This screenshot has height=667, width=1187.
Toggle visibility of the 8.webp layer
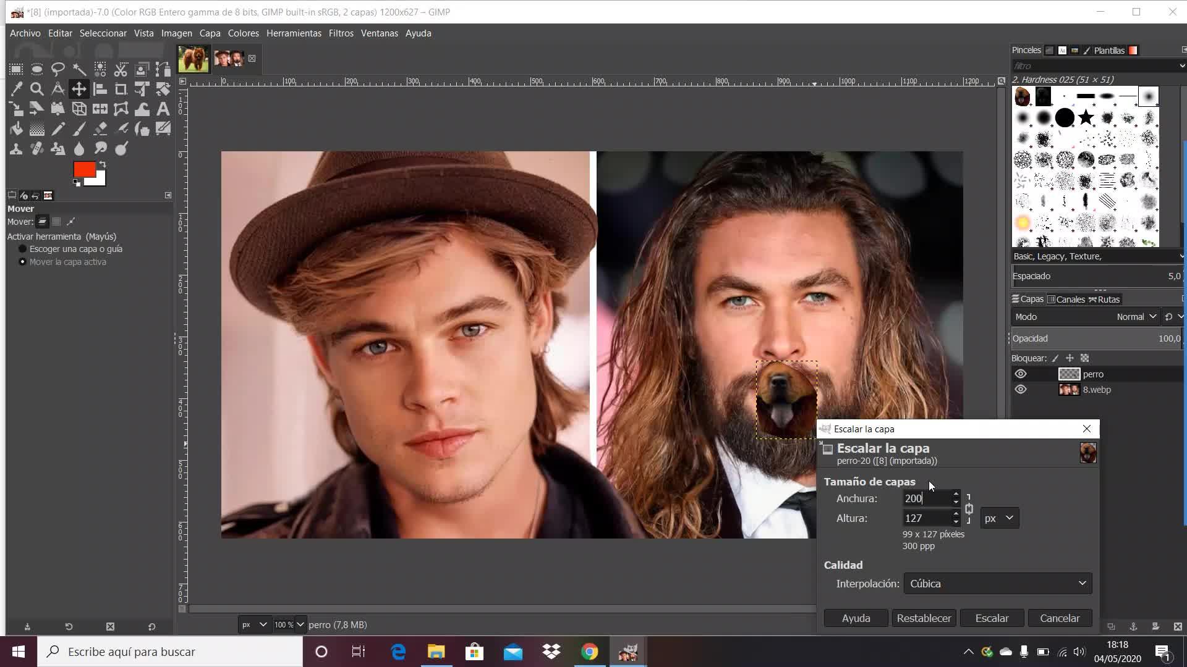click(1021, 390)
